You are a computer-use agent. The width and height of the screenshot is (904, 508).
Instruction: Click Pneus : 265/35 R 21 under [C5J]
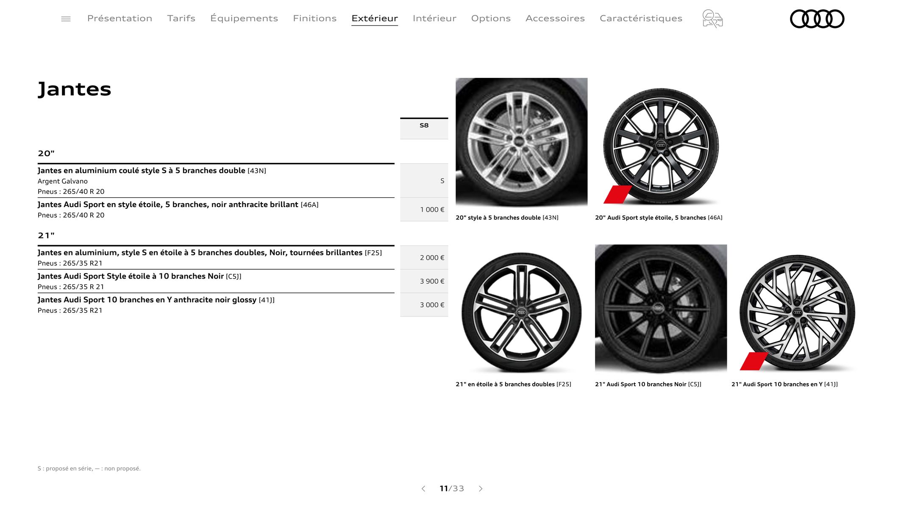tap(71, 287)
